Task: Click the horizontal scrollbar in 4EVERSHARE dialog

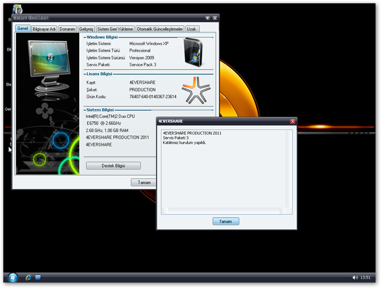Action: pyautogui.click(x=224, y=211)
